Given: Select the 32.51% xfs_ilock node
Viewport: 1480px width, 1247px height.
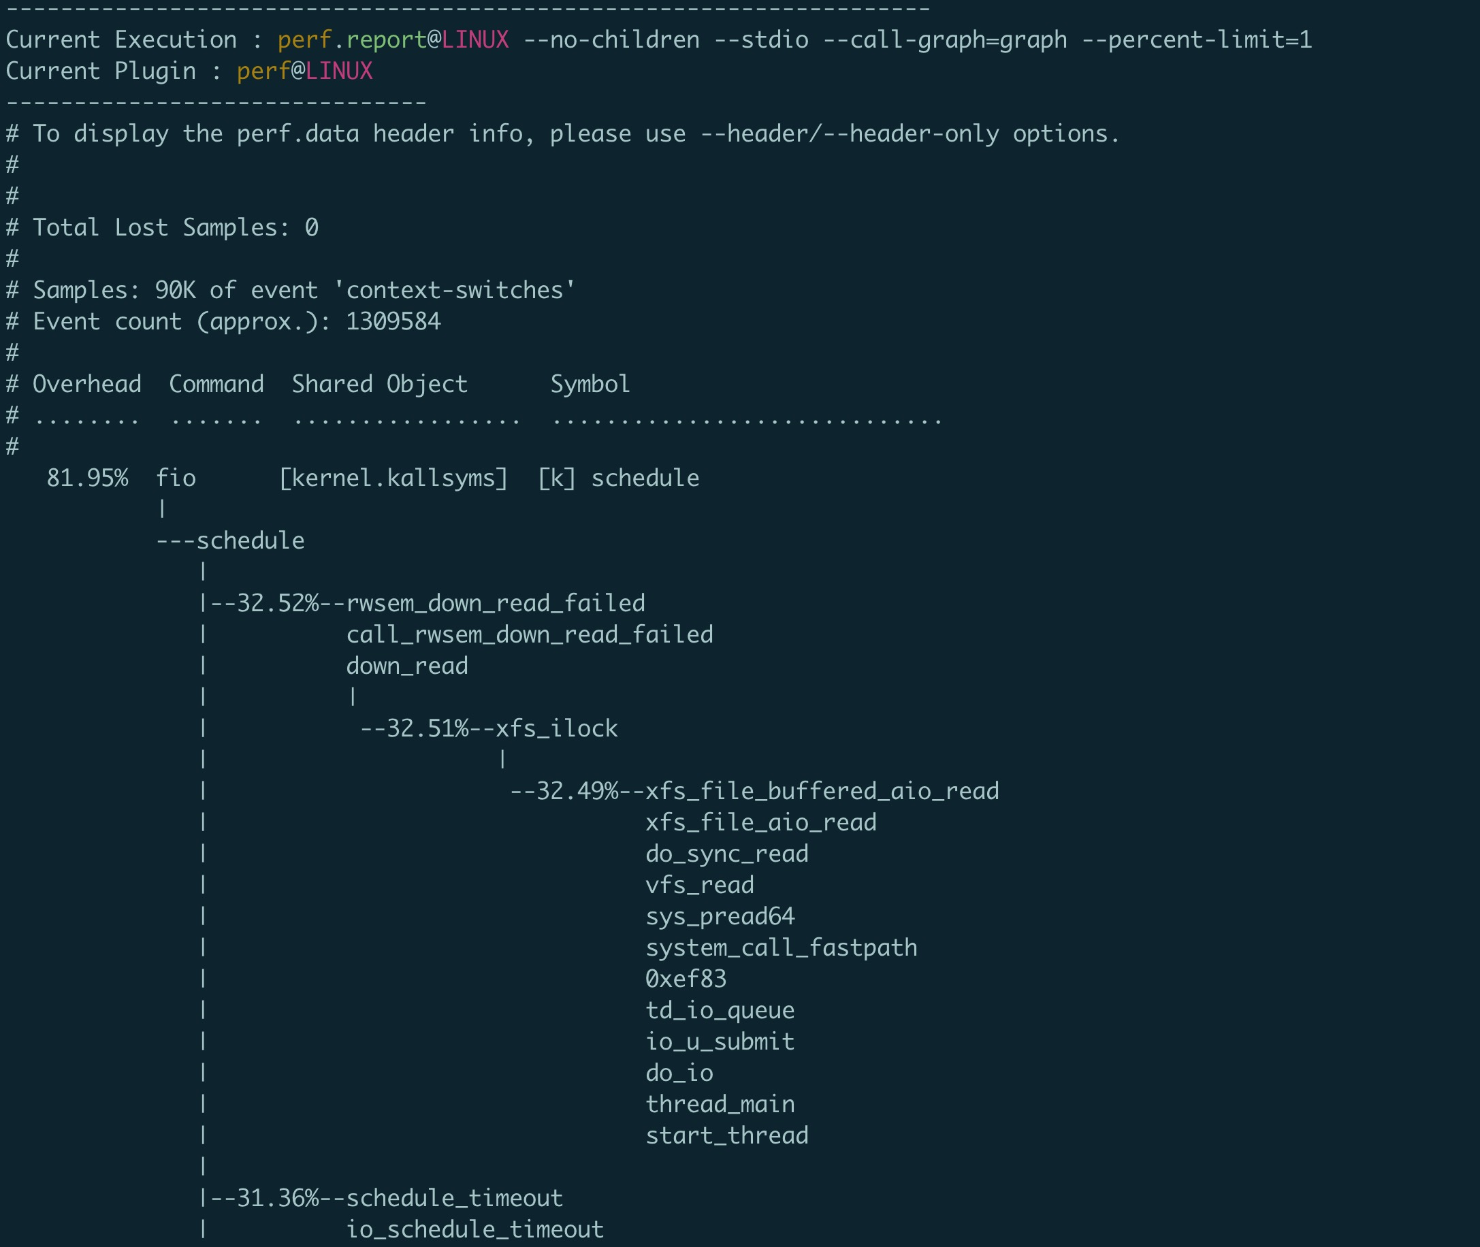Looking at the screenshot, I should tap(489, 728).
